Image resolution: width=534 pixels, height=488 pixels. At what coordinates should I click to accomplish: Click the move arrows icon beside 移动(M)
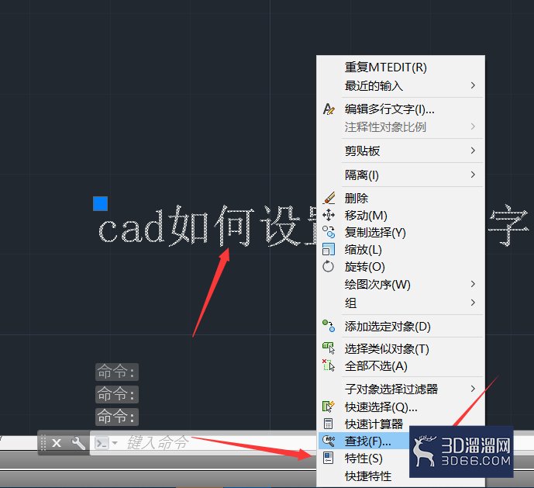329,215
